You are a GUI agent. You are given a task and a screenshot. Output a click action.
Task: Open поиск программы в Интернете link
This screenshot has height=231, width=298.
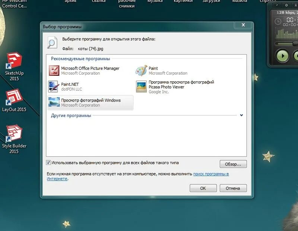tap(211, 174)
